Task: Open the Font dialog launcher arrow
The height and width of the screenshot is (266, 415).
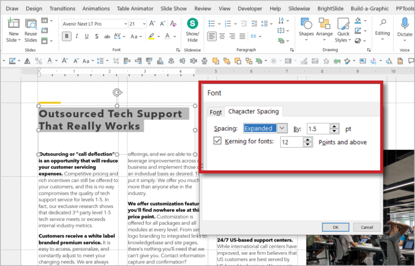Action: (178, 50)
